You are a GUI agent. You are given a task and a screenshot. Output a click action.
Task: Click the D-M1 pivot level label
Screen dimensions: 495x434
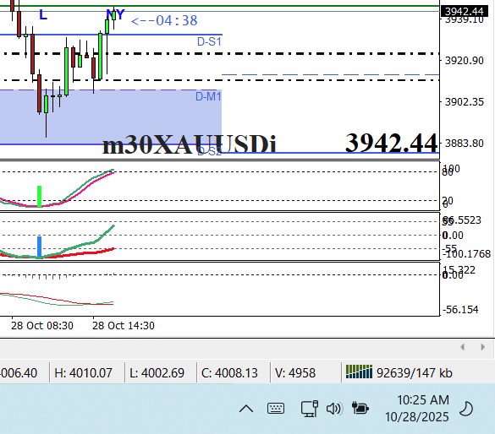(x=208, y=96)
